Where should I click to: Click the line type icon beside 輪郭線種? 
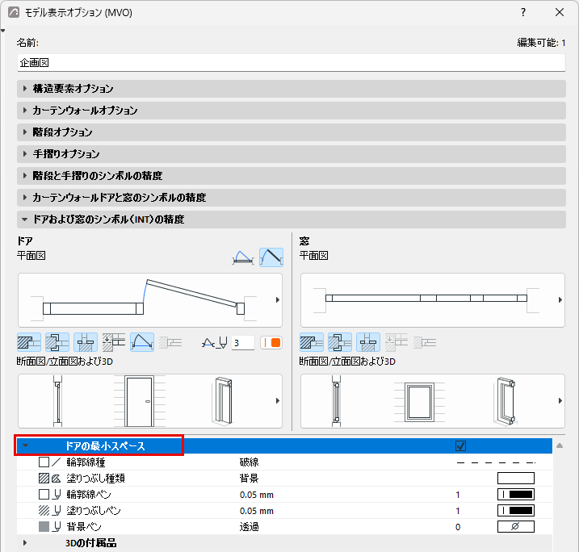[57, 462]
